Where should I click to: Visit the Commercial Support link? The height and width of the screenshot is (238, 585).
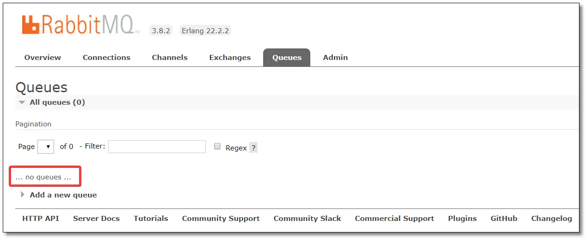click(394, 219)
